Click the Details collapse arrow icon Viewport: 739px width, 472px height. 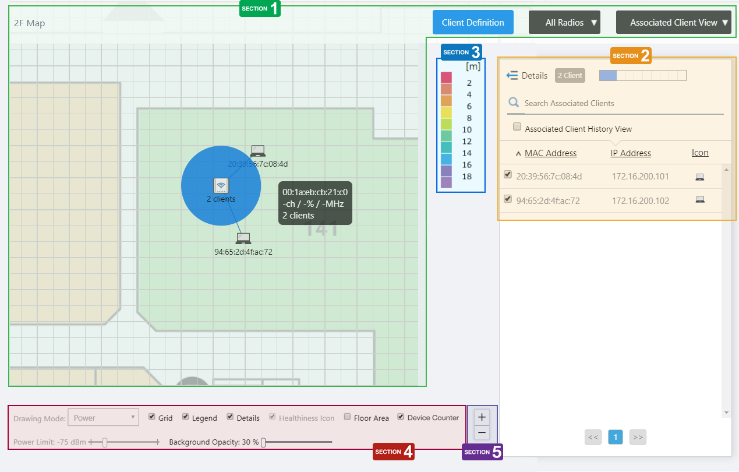click(x=512, y=75)
